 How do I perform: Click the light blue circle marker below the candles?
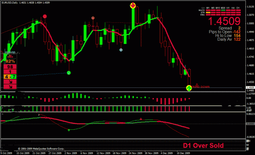121,50
